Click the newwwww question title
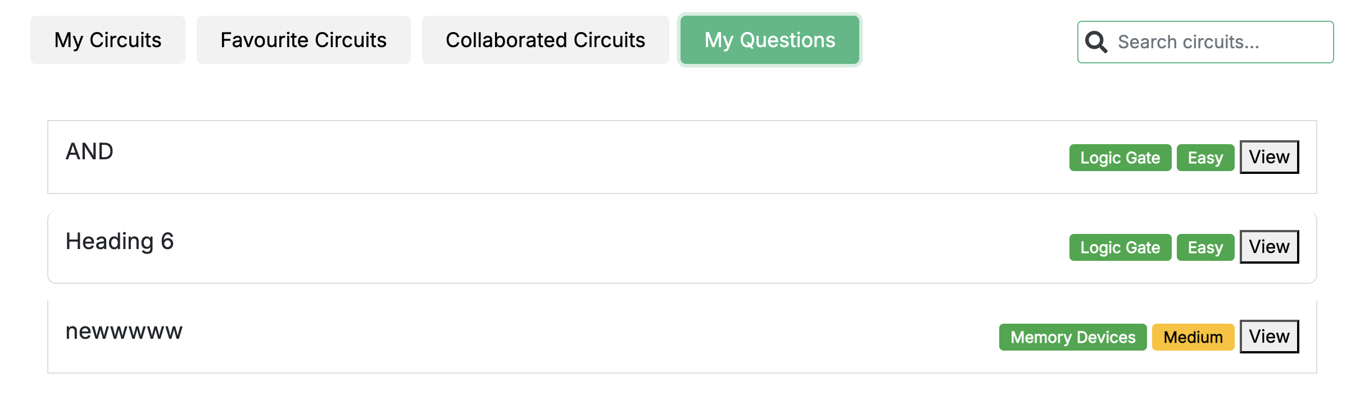Viewport: 1369px width, 405px height. (x=124, y=331)
